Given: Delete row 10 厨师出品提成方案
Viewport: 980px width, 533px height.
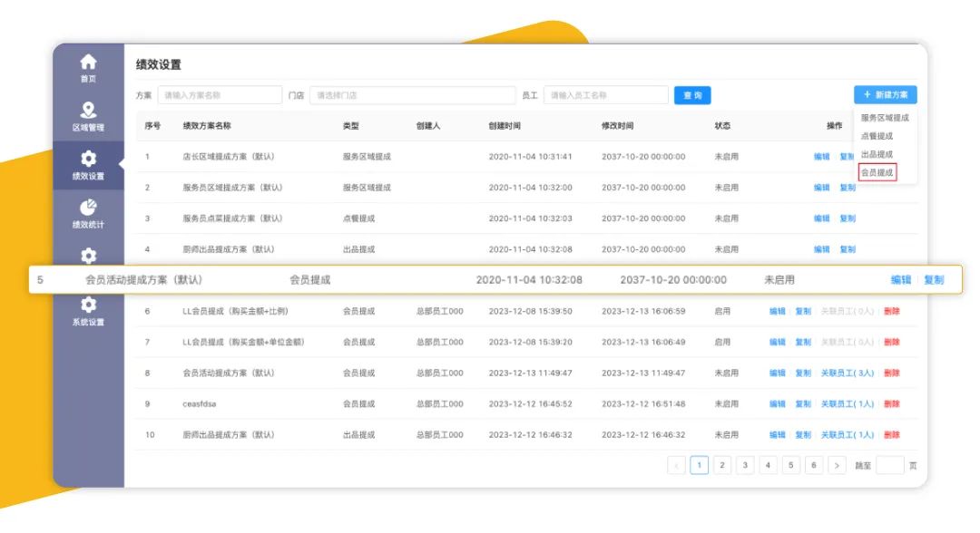Looking at the screenshot, I should (x=892, y=434).
